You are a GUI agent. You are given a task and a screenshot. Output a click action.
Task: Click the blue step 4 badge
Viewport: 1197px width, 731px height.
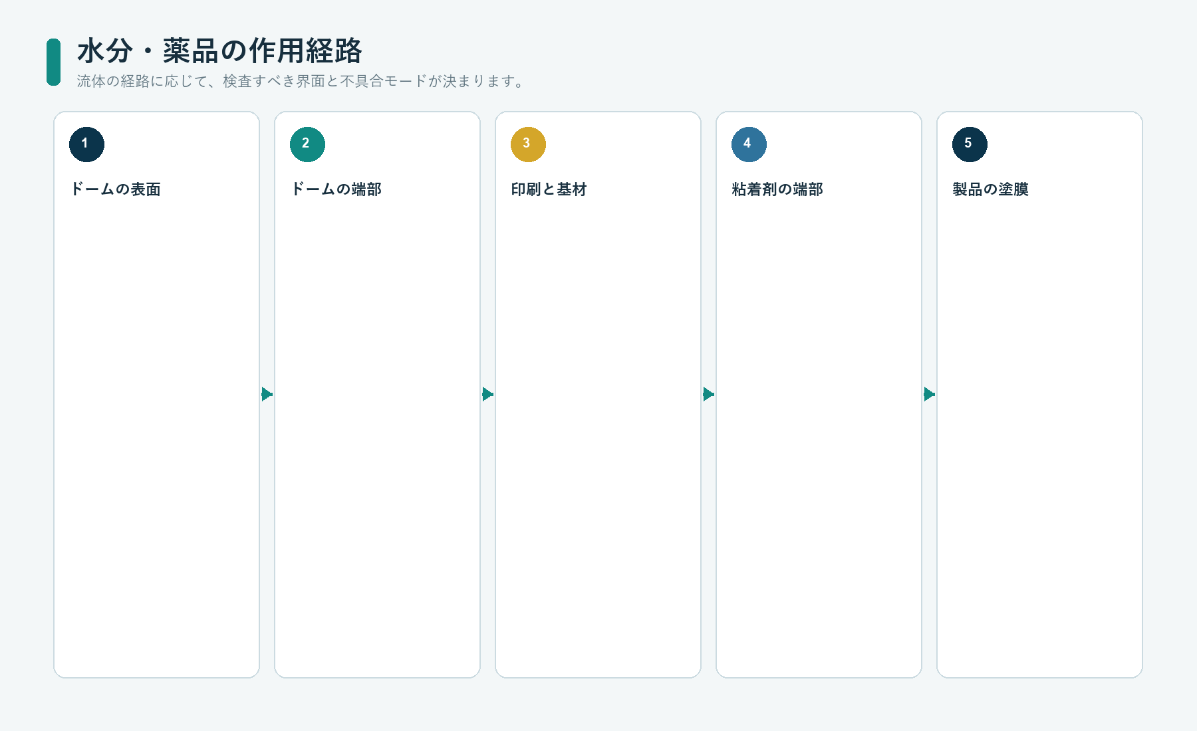coord(749,144)
